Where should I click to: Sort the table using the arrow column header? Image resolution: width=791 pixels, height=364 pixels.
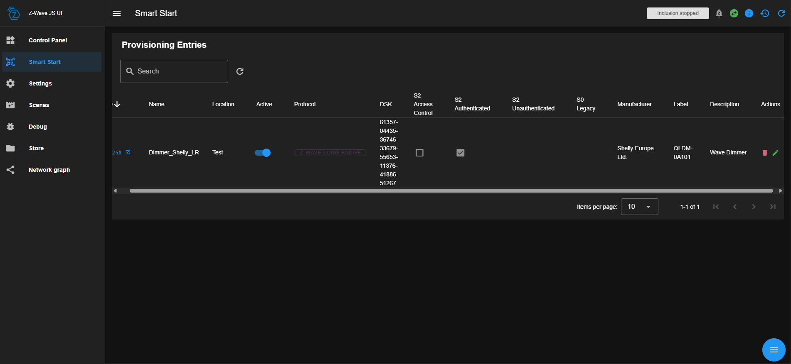coord(117,104)
